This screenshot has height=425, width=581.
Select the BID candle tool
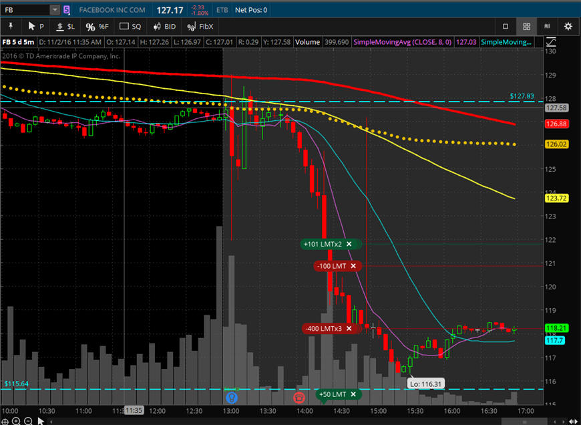click(x=164, y=26)
